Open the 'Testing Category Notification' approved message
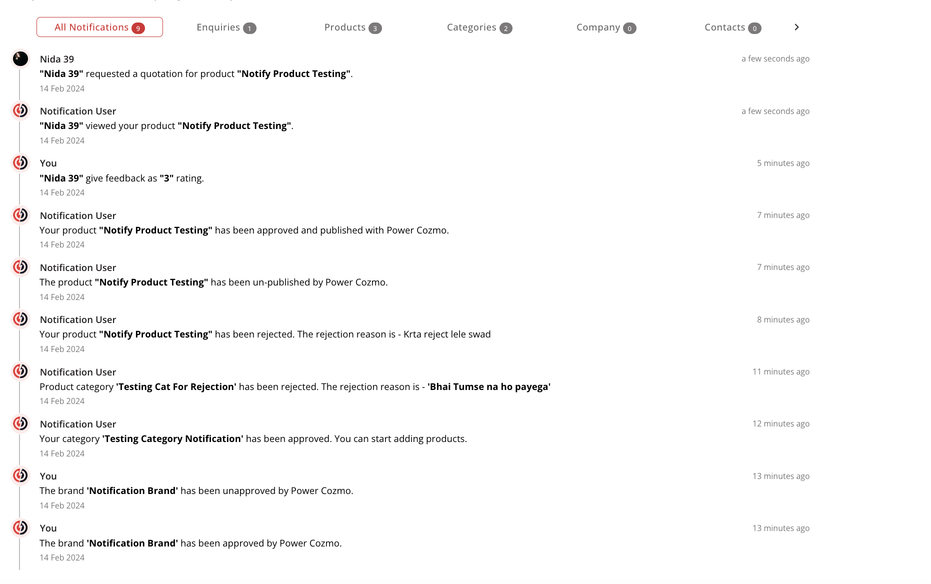The image size is (931, 584). 253,439
